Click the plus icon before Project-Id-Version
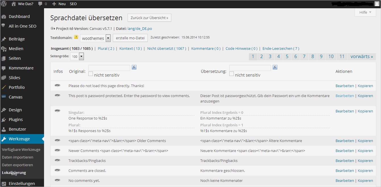 pyautogui.click(x=53, y=28)
